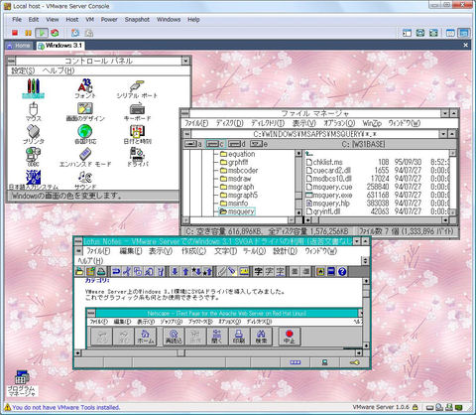Close the Windows 3.1 VMware tab with X
The width and height of the screenshot is (476, 415).
pyautogui.click(x=465, y=45)
